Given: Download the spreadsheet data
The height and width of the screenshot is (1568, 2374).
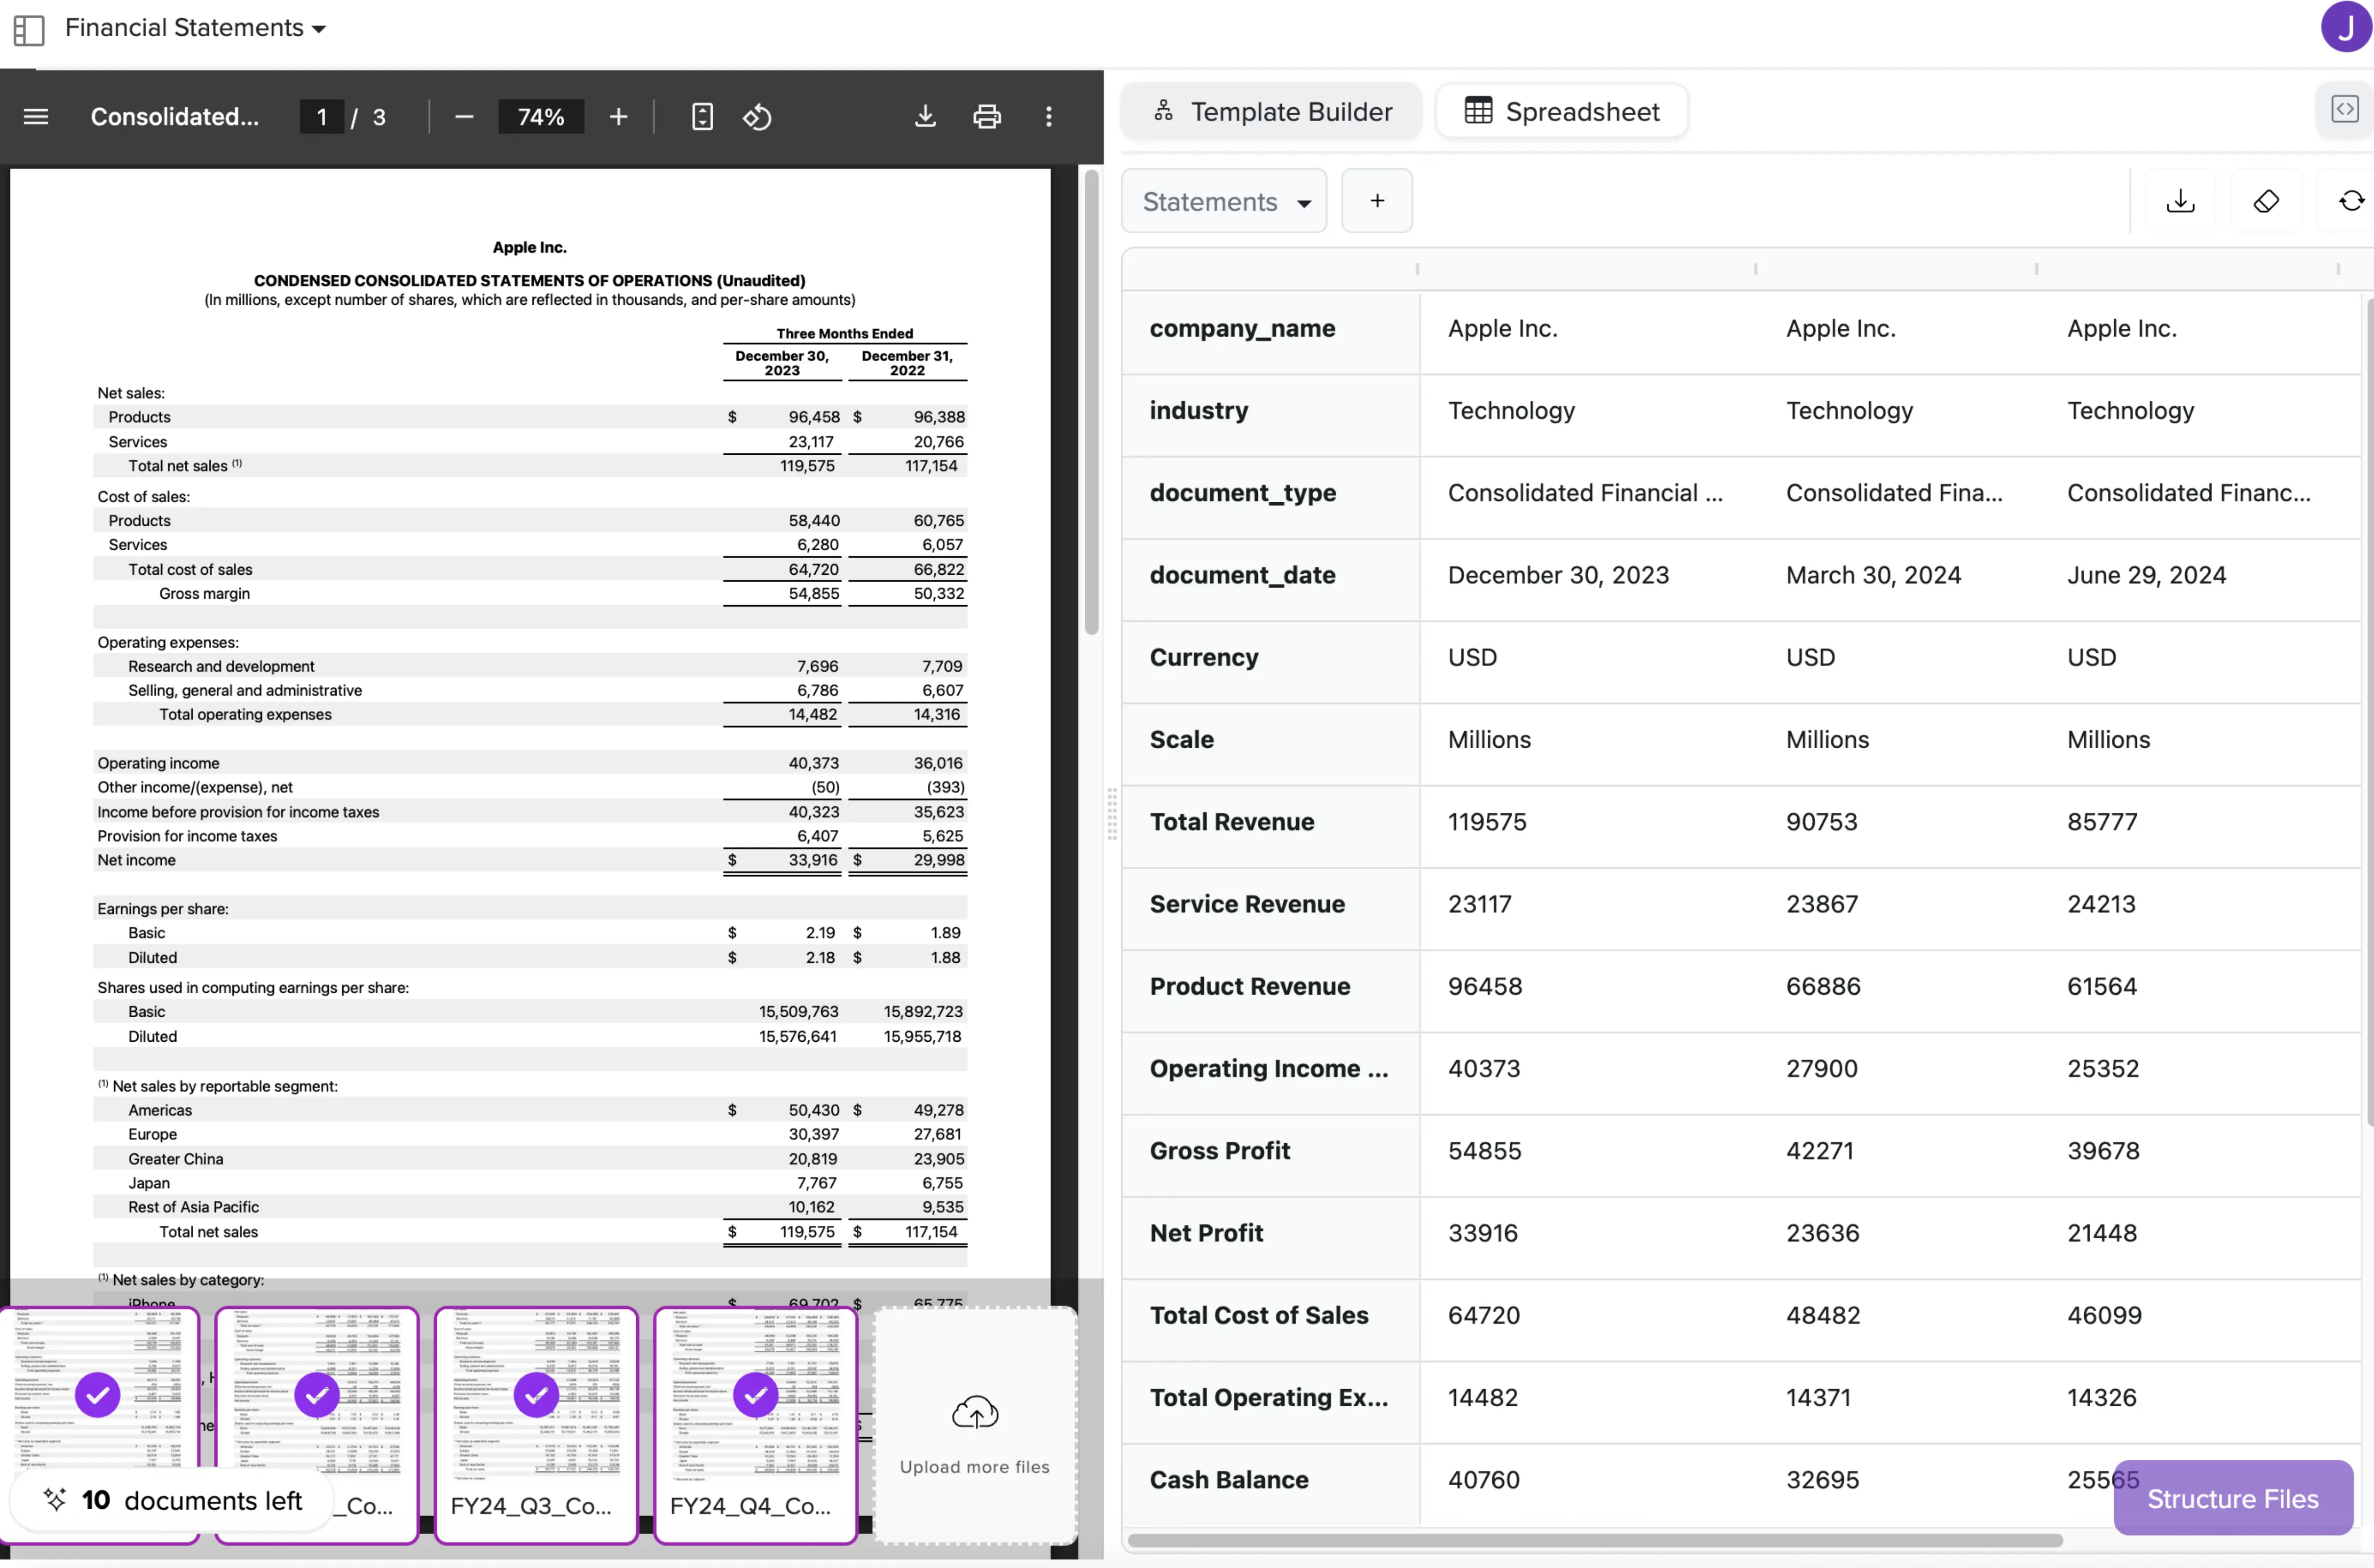Looking at the screenshot, I should [x=2181, y=202].
